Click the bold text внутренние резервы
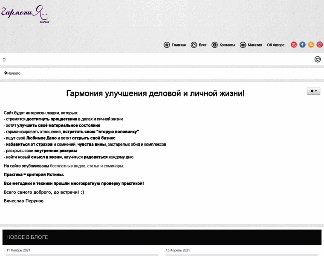This screenshot has width=324, height=256. (x=55, y=151)
